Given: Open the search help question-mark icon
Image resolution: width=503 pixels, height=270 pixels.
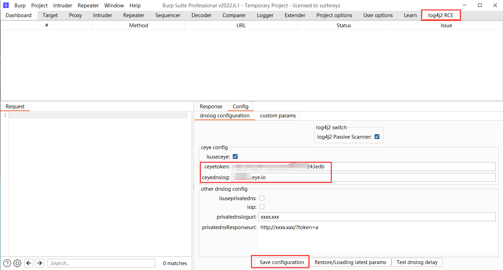Looking at the screenshot, I should tap(7, 263).
